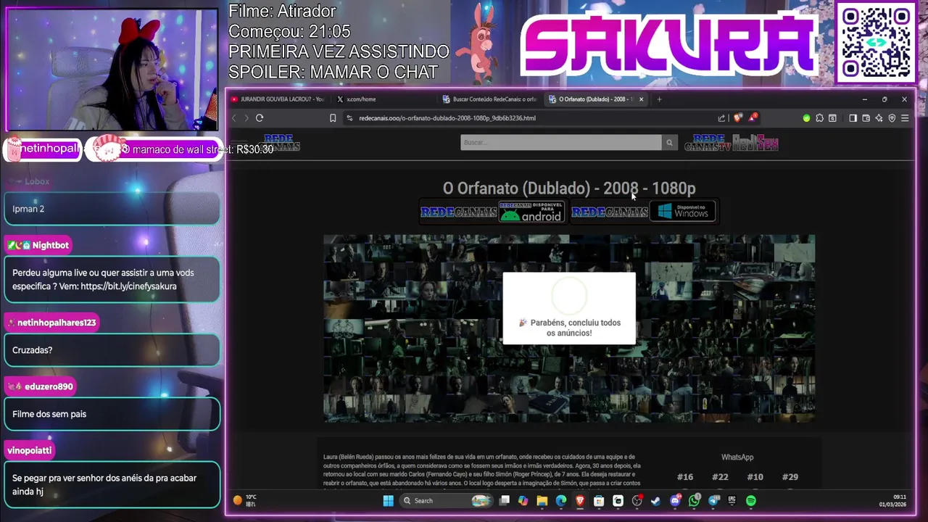Click the 10°C weather widget on taskbar
The image size is (928, 522).
click(x=244, y=500)
